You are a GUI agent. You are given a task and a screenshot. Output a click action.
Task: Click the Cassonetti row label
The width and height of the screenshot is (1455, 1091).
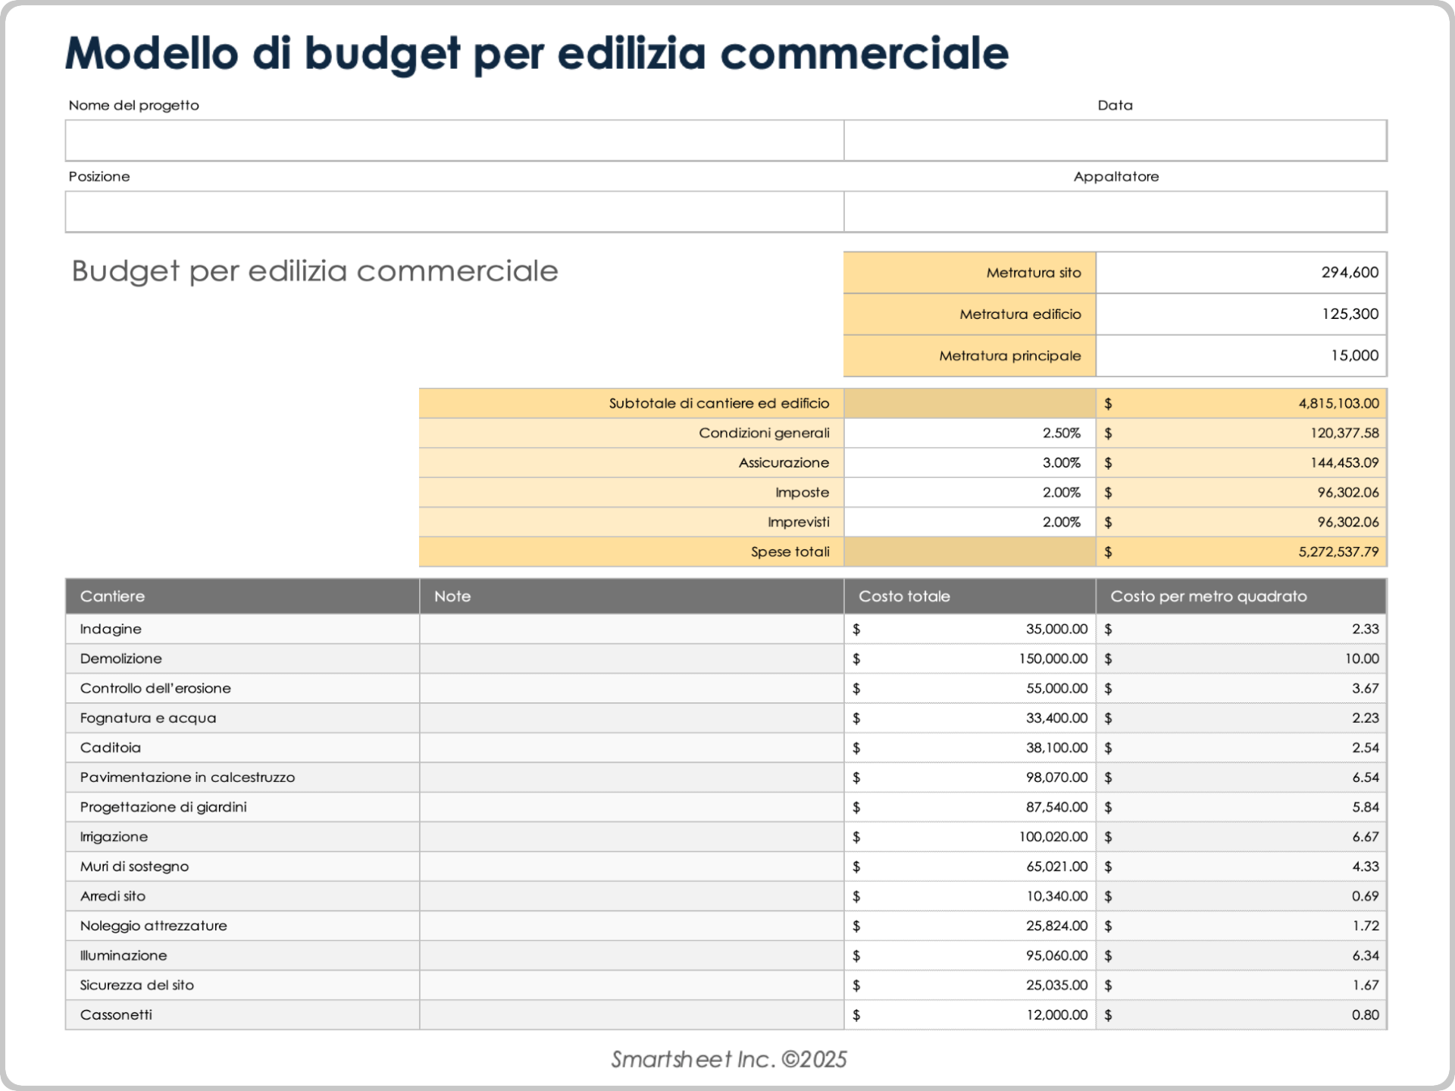117,1015
